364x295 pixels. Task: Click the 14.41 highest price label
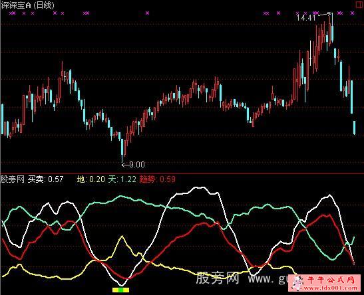coord(306,18)
